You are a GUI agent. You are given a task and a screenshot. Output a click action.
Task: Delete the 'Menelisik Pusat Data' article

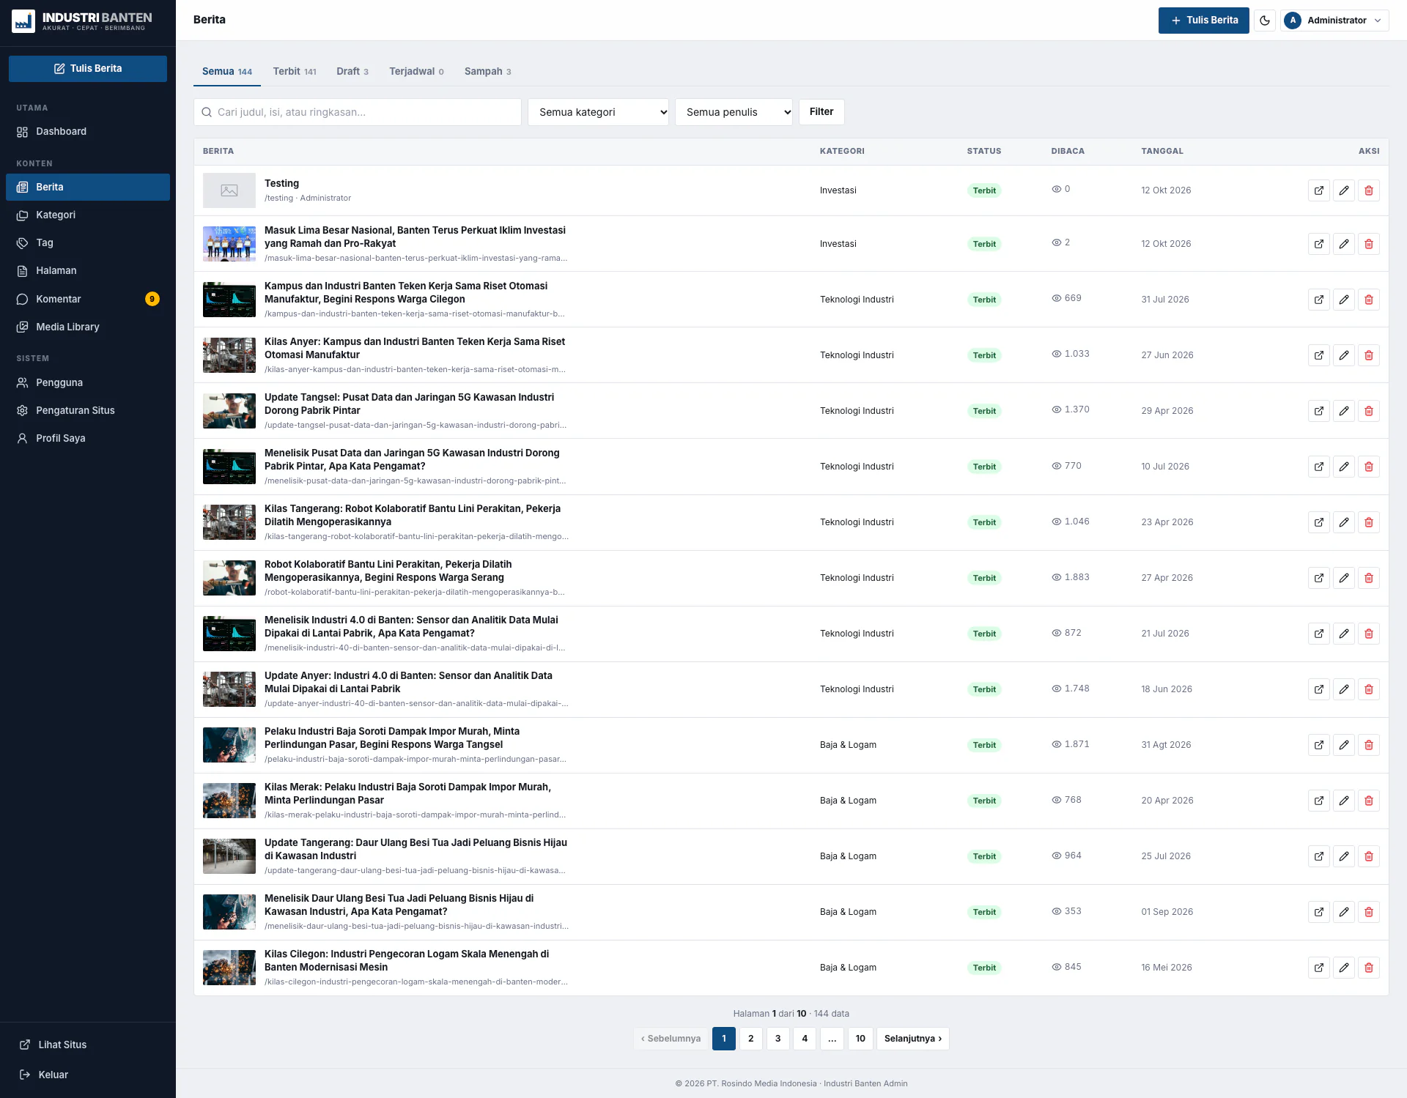pos(1369,467)
